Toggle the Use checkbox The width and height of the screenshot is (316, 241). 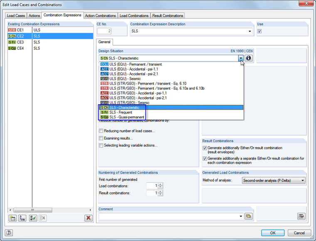tap(259, 31)
